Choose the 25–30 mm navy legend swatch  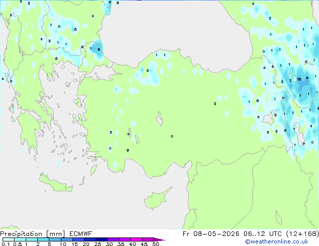click(x=101, y=239)
